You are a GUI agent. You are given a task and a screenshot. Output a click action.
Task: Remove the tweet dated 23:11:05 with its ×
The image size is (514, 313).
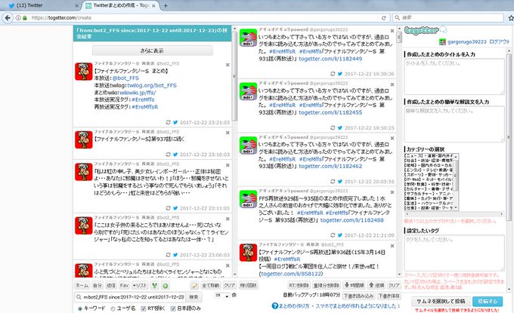228,165
